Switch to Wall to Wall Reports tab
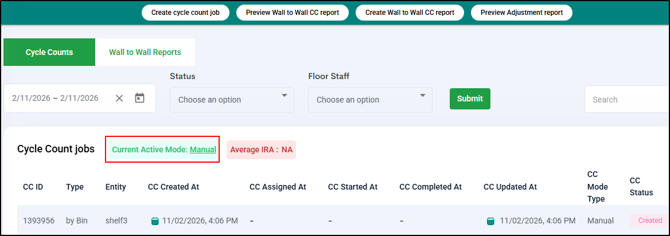Screen dimensions: 670x236 click(x=145, y=52)
